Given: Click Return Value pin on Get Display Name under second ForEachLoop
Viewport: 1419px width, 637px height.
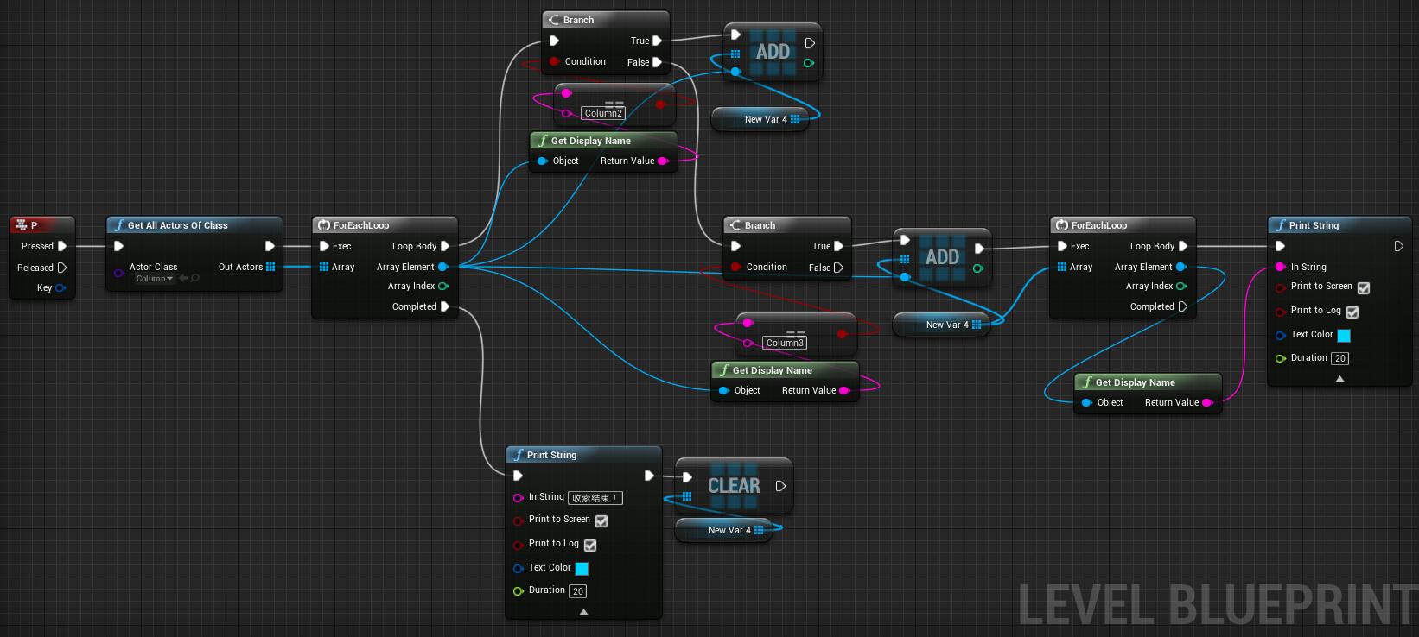Looking at the screenshot, I should coord(1208,402).
